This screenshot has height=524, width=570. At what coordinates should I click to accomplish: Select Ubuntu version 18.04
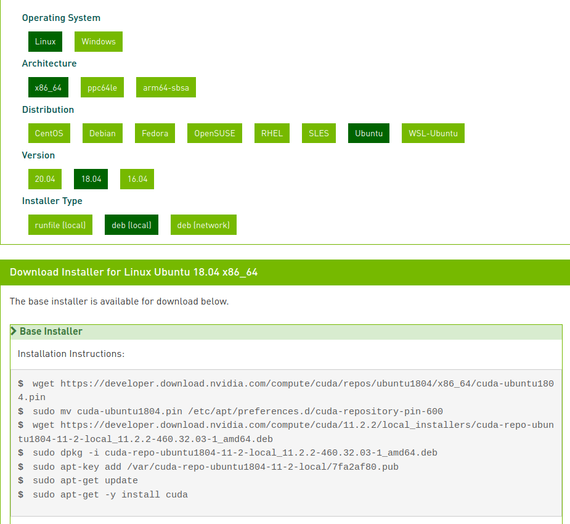tap(91, 179)
